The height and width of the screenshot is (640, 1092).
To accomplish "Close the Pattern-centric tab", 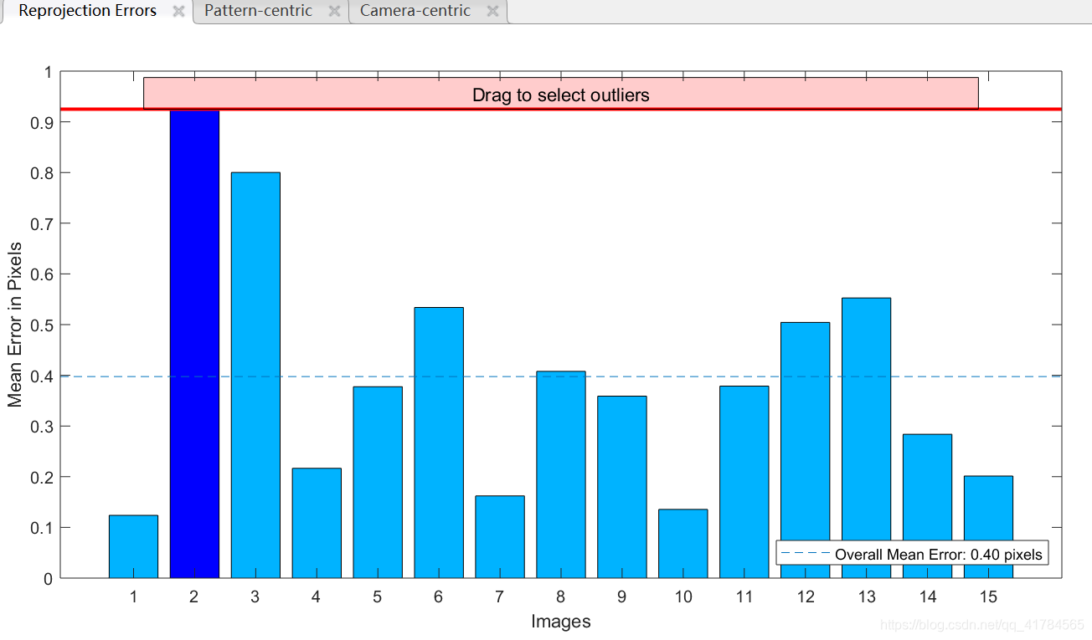I will pos(334,12).
